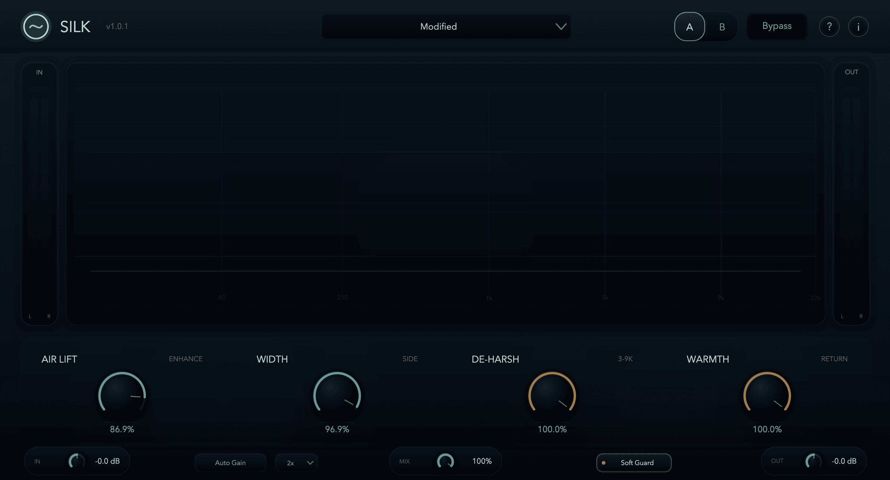Open the info icon
The height and width of the screenshot is (480, 890).
pos(858,27)
